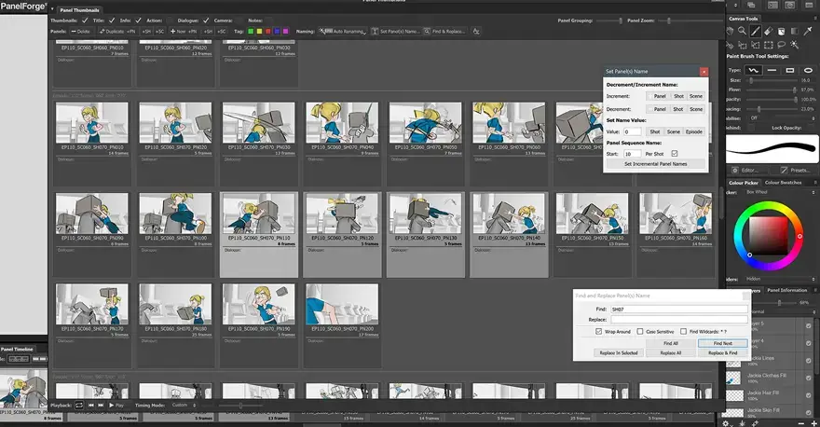Skip to next panel in playback controls

click(x=101, y=405)
